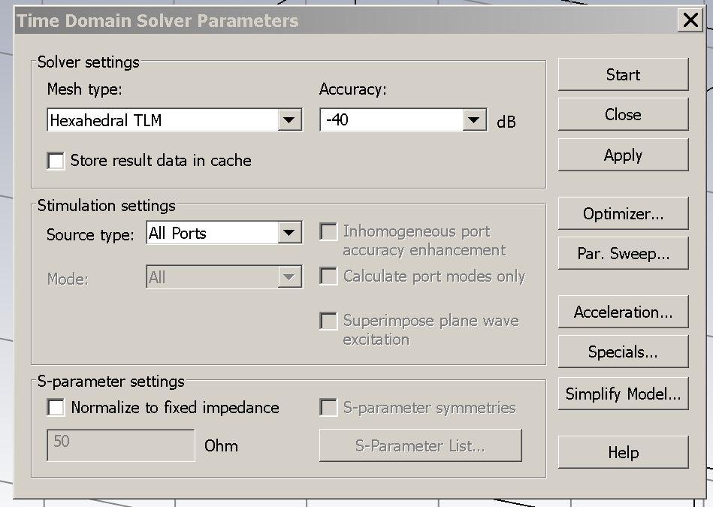Open Acceleration options
Viewport: 713px width, 507px height.
tap(623, 312)
